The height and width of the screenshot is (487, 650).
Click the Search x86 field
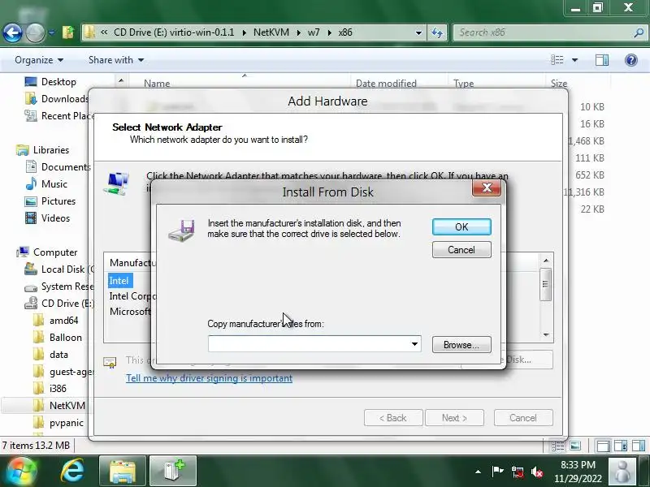point(543,32)
